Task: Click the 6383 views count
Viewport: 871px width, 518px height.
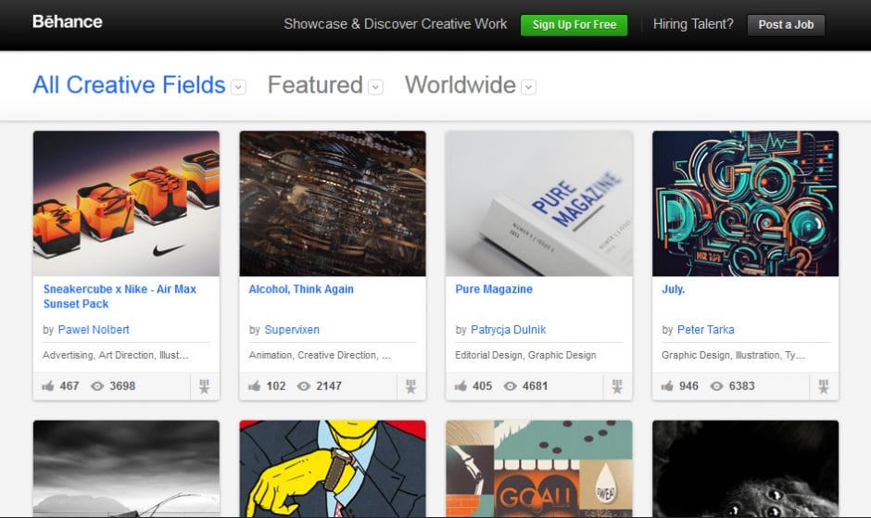Action: [741, 385]
